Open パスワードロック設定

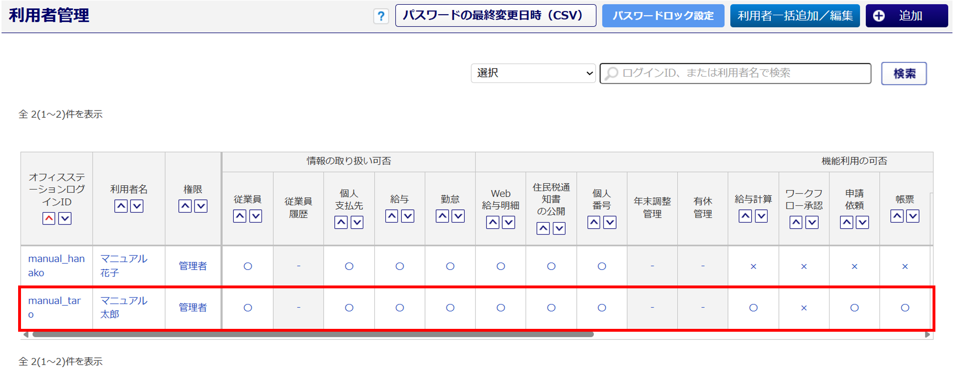663,16
